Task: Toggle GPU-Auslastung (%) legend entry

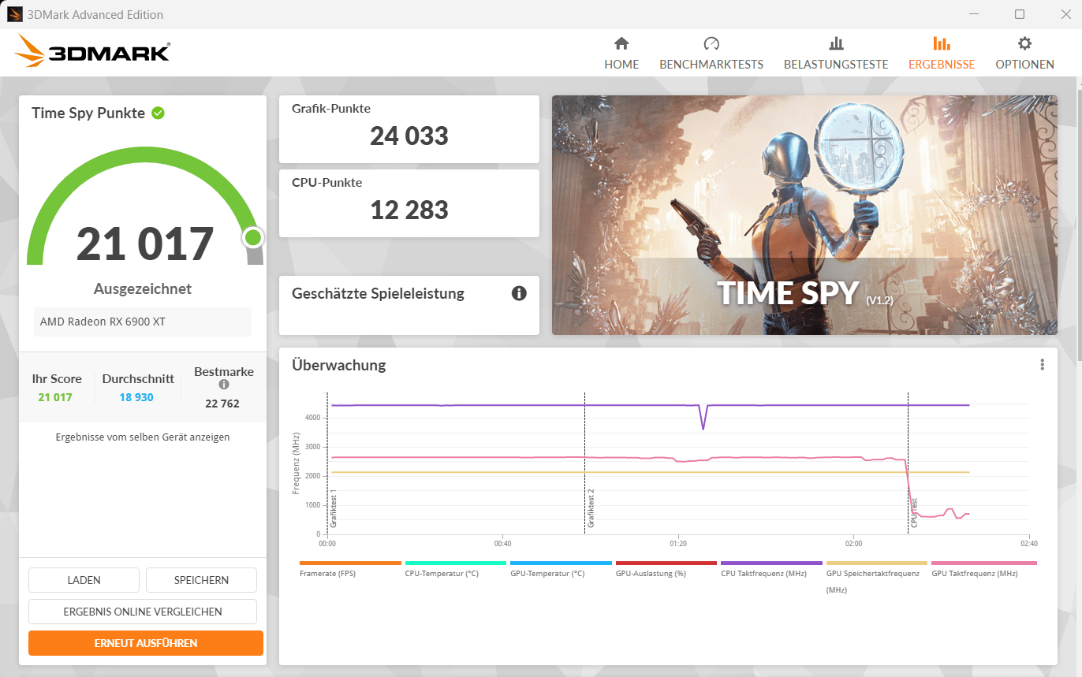Action: point(666,570)
